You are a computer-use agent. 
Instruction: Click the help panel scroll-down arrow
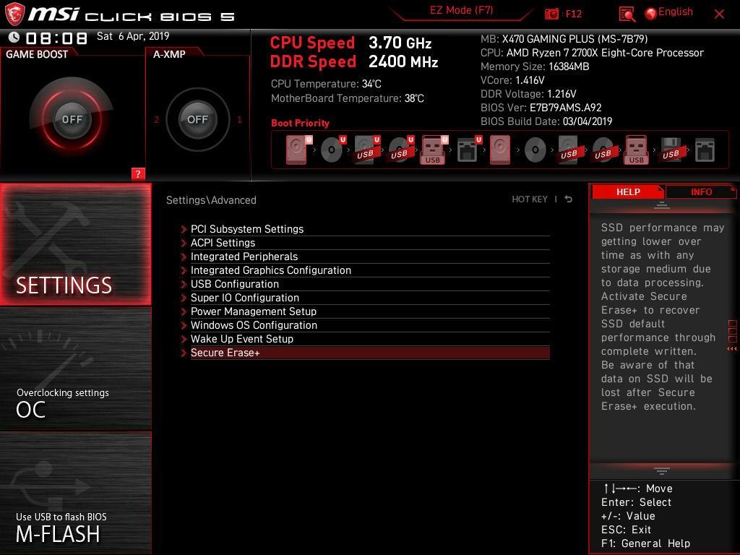pyautogui.click(x=661, y=469)
